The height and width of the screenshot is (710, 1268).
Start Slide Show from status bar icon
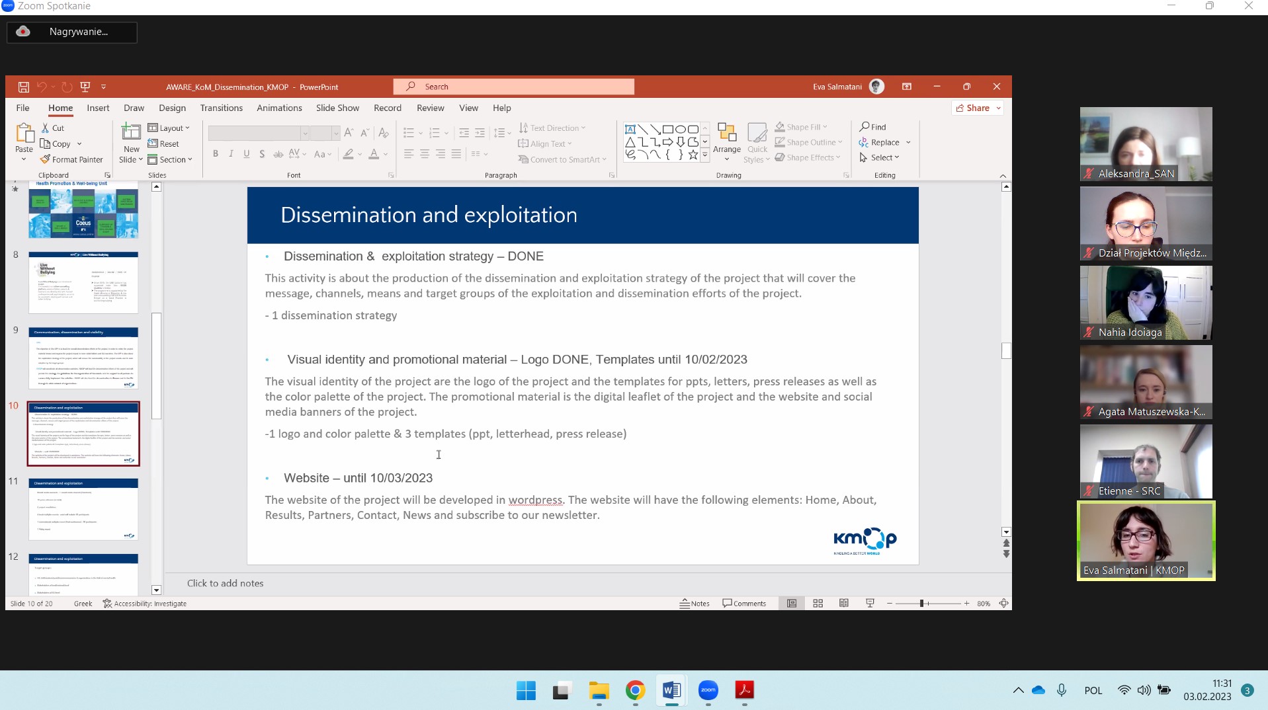870,604
